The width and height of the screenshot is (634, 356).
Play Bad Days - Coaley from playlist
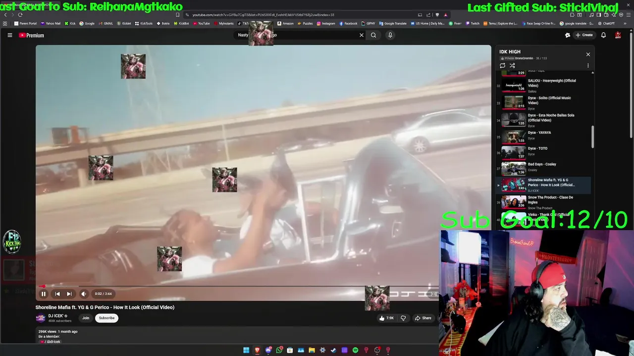point(543,168)
